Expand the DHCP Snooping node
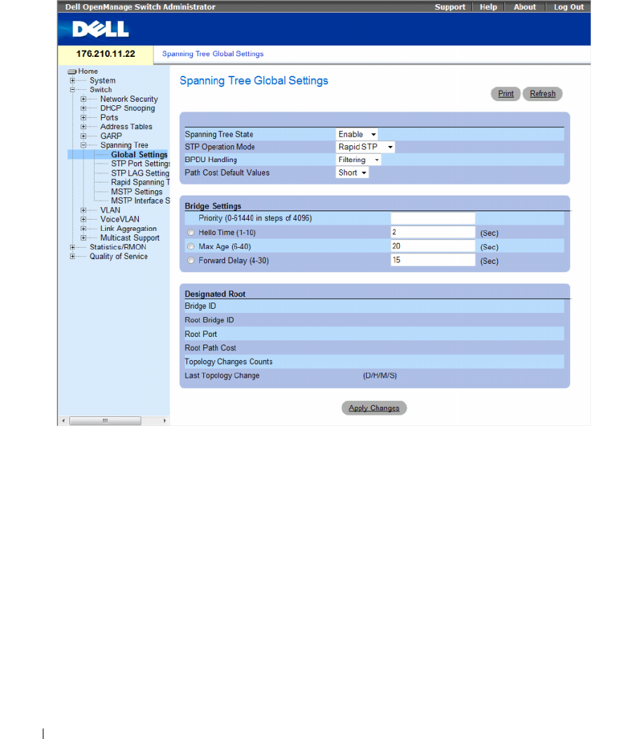631x739 pixels. pyautogui.click(x=83, y=108)
